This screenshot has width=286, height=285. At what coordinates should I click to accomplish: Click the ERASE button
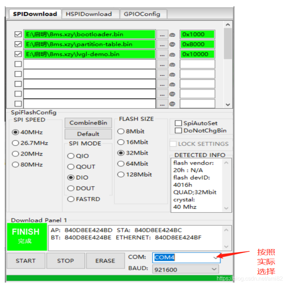click(x=105, y=261)
